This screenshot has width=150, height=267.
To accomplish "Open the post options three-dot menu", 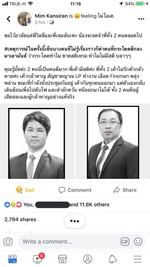I will coord(141,19).
